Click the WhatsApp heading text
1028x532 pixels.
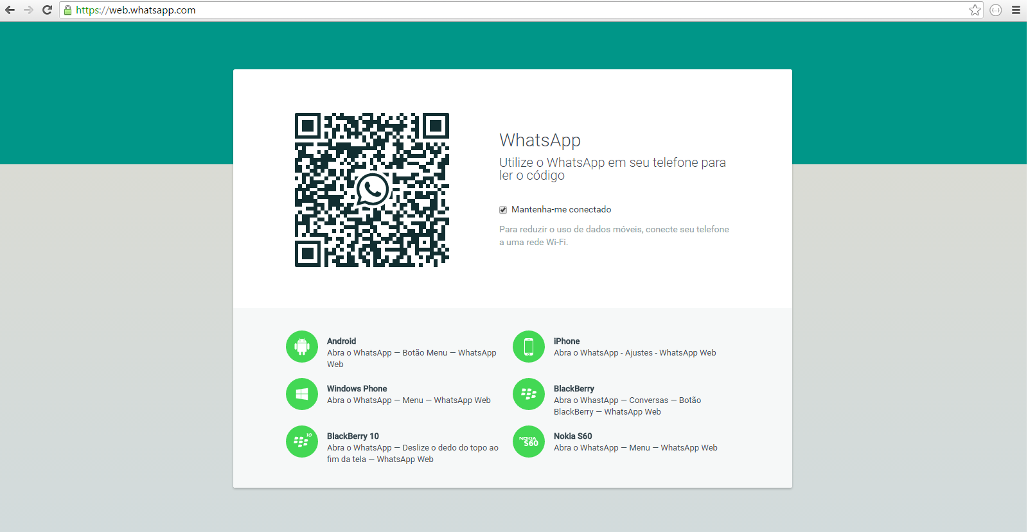click(540, 140)
